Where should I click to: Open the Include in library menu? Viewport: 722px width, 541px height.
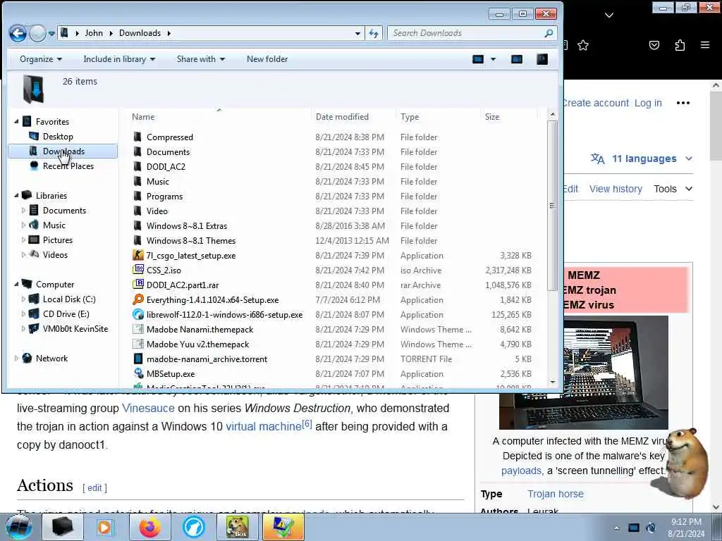(118, 59)
